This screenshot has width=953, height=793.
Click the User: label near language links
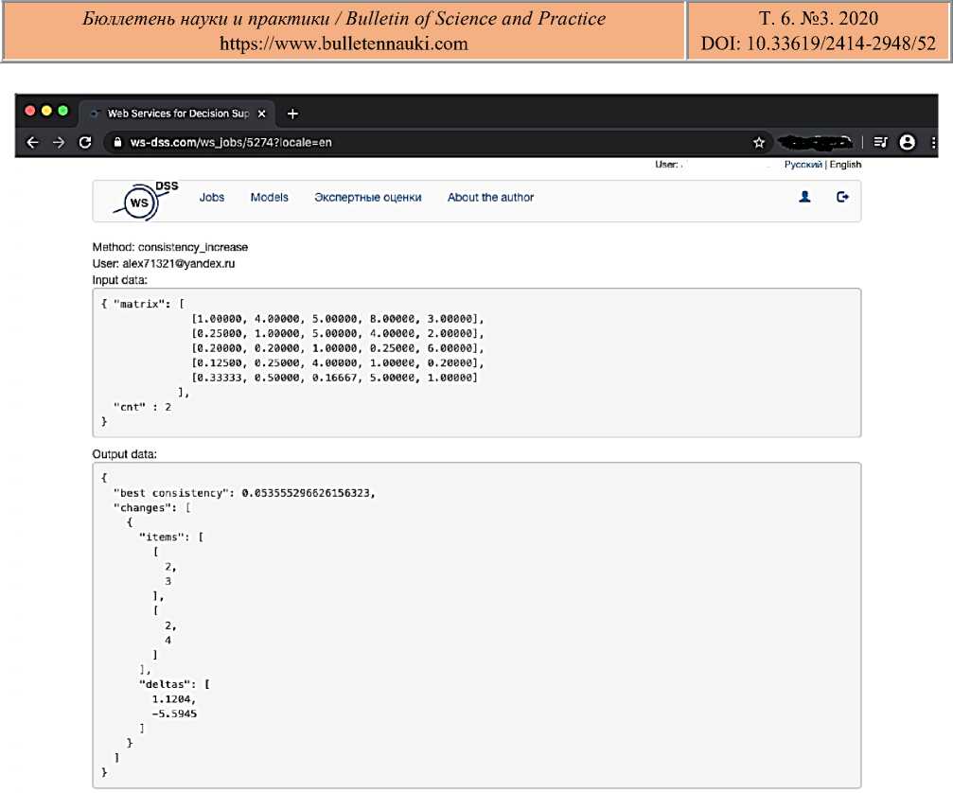tap(667, 165)
